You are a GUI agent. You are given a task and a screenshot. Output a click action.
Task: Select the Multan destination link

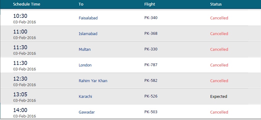[x=85, y=50]
